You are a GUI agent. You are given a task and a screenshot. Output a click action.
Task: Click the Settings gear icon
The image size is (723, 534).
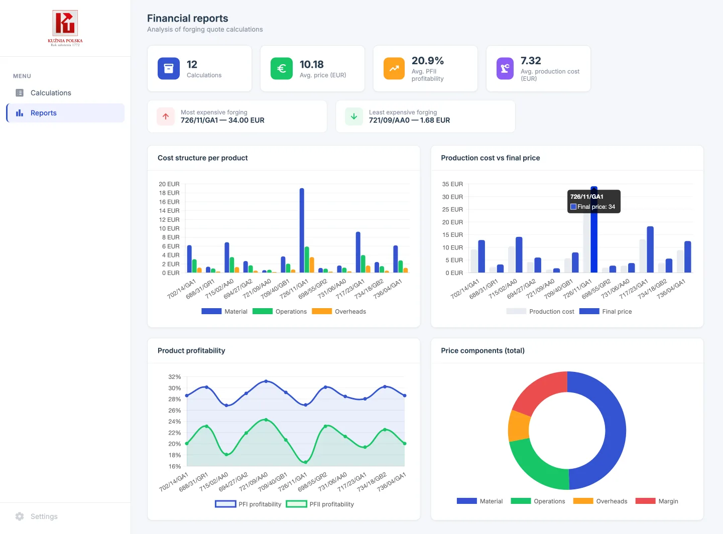pos(20,516)
